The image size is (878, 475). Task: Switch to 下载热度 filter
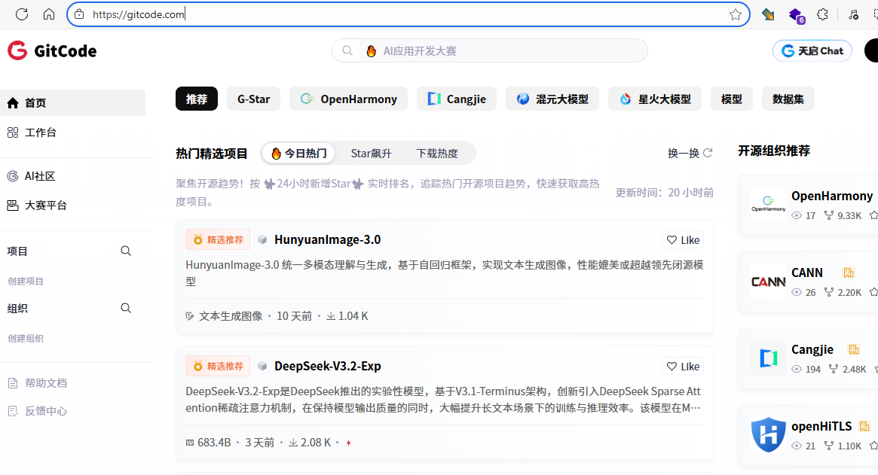point(437,154)
